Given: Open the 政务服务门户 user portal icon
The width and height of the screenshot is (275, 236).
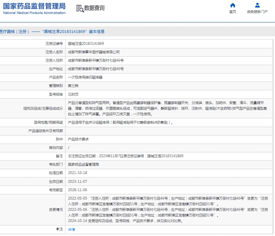Looking at the screenshot, I should [x=257, y=5].
